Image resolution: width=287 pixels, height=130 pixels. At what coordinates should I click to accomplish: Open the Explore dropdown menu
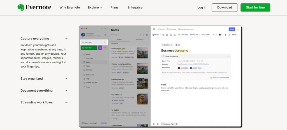[x=95, y=8]
